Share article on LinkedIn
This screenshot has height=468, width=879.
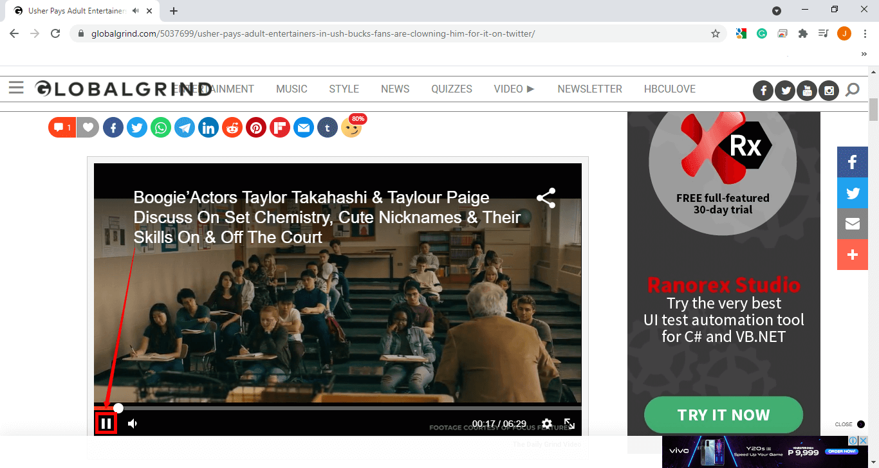pyautogui.click(x=208, y=127)
